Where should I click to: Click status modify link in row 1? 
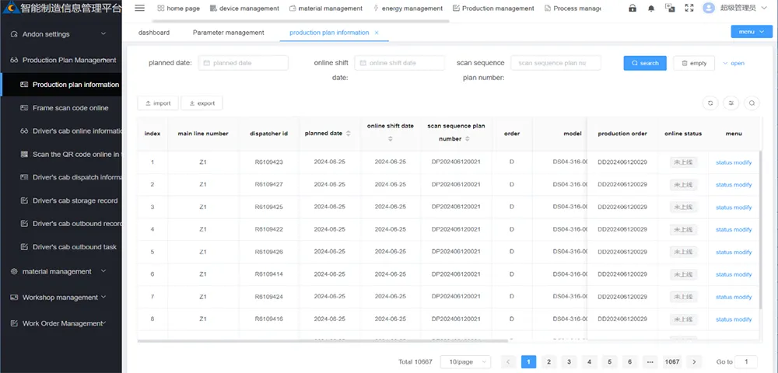(734, 162)
